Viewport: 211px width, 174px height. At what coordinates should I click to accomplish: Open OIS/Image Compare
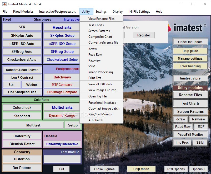(62, 92)
